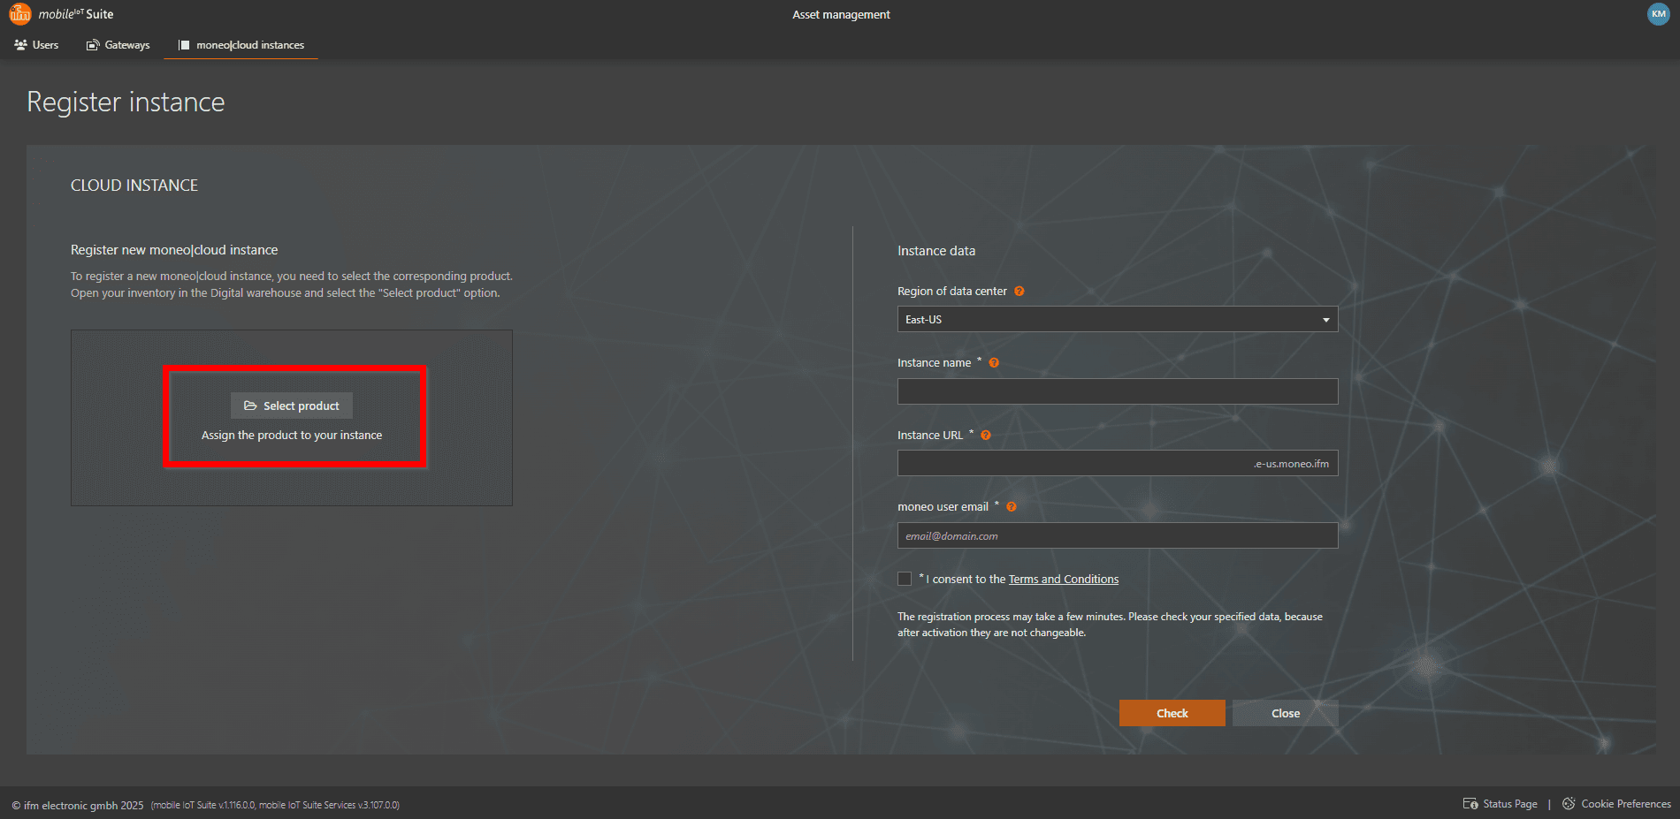
Task: Close the register instance form
Action: [x=1286, y=713]
